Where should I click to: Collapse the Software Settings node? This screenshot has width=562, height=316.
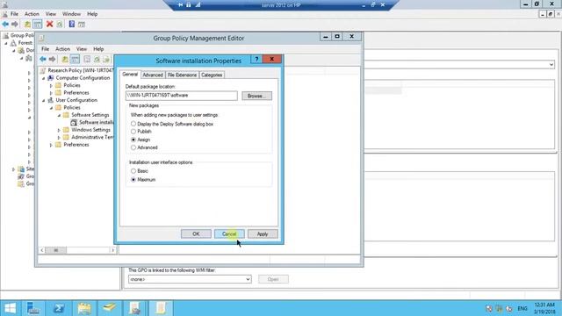[59, 115]
